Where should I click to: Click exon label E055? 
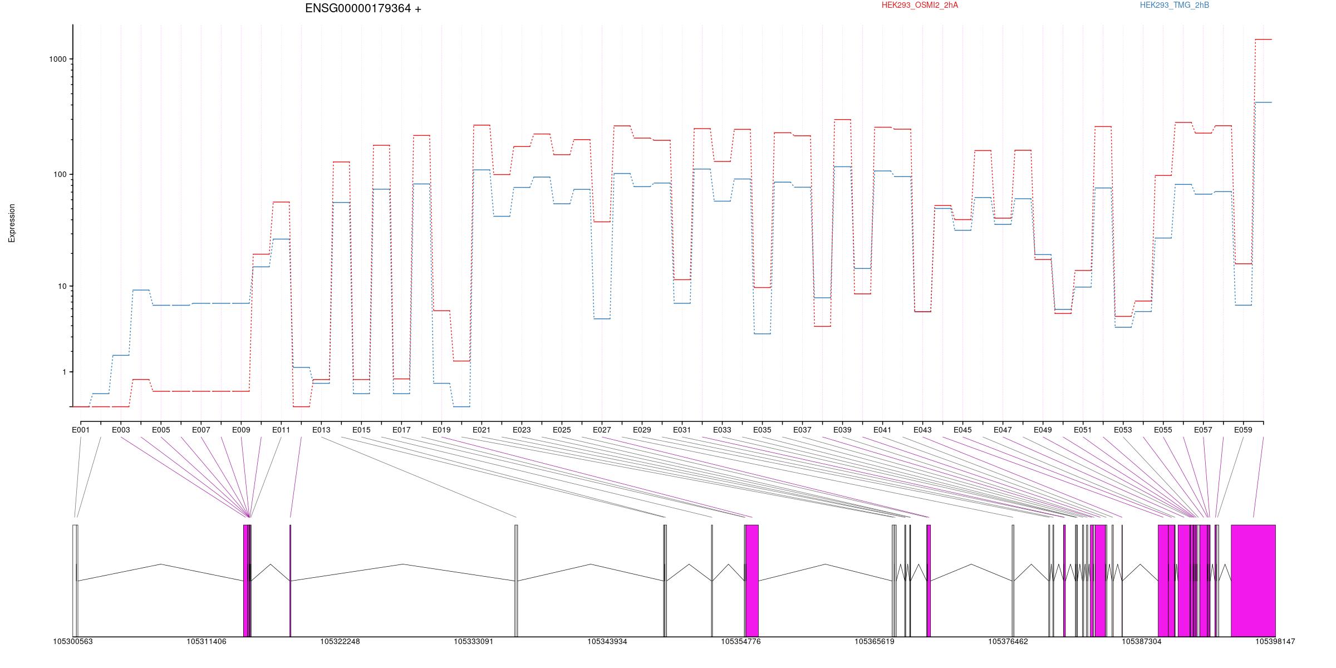click(1163, 430)
